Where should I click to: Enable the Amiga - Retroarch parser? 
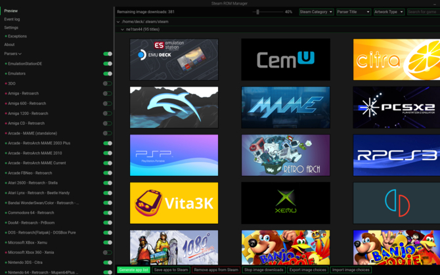(108, 94)
